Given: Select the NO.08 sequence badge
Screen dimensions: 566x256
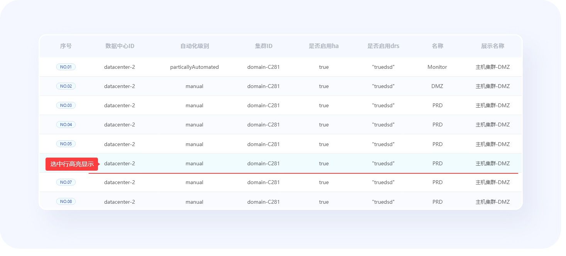Looking at the screenshot, I should (x=66, y=201).
